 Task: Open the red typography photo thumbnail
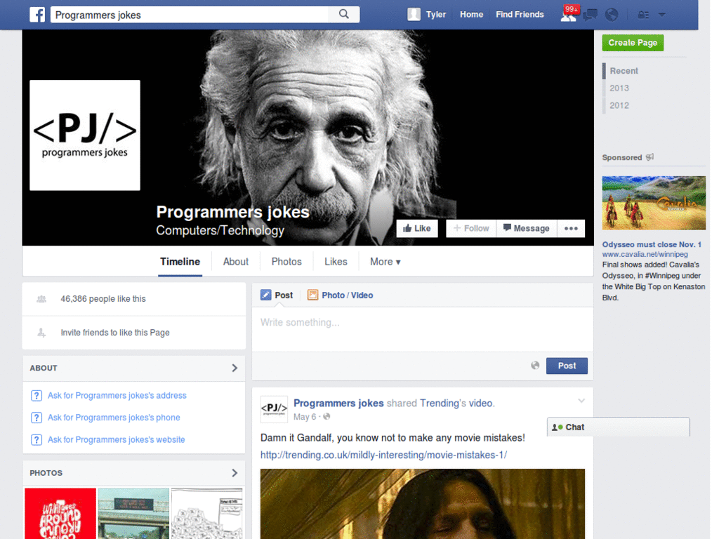click(x=60, y=513)
